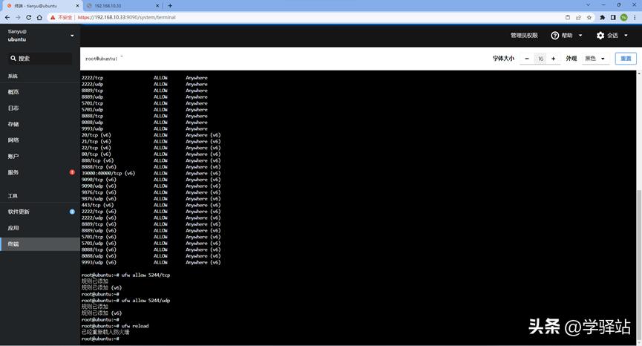Open the 帮助 help dropdown
The image size is (642, 346).
tap(566, 36)
